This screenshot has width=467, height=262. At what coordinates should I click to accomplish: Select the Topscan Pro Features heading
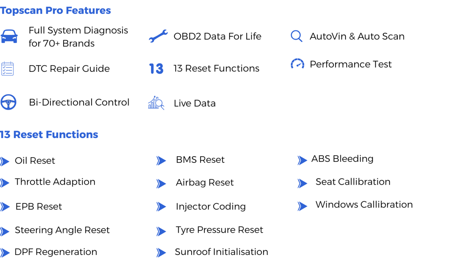[x=56, y=10]
